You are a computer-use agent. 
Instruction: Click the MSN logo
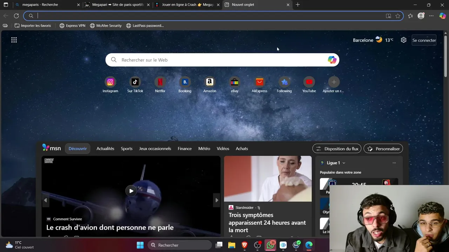(52, 148)
